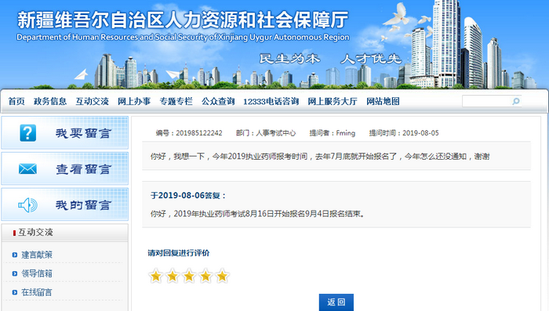Click the bullet icon beside 在线留言
Viewport: 549px width, 311px height.
(x=15, y=292)
